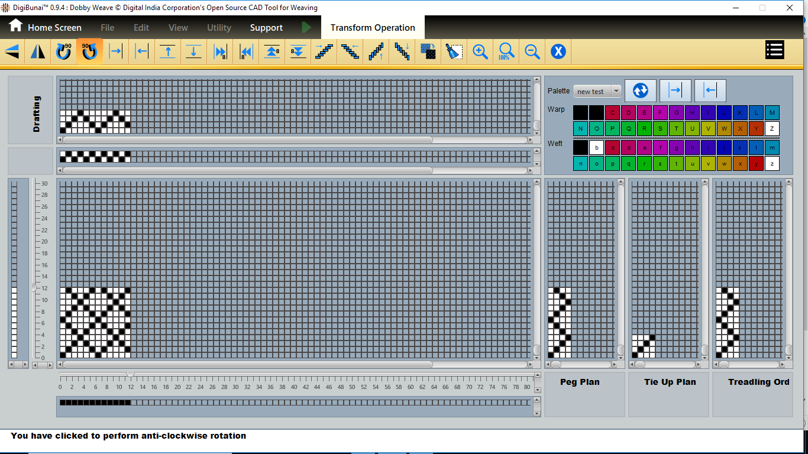The image size is (808, 454).
Task: Click the clockwise 90 degree rotation icon
Action: 63,51
